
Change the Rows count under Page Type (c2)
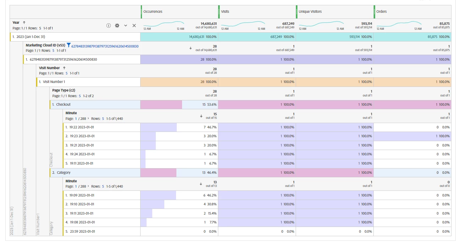click(80, 96)
